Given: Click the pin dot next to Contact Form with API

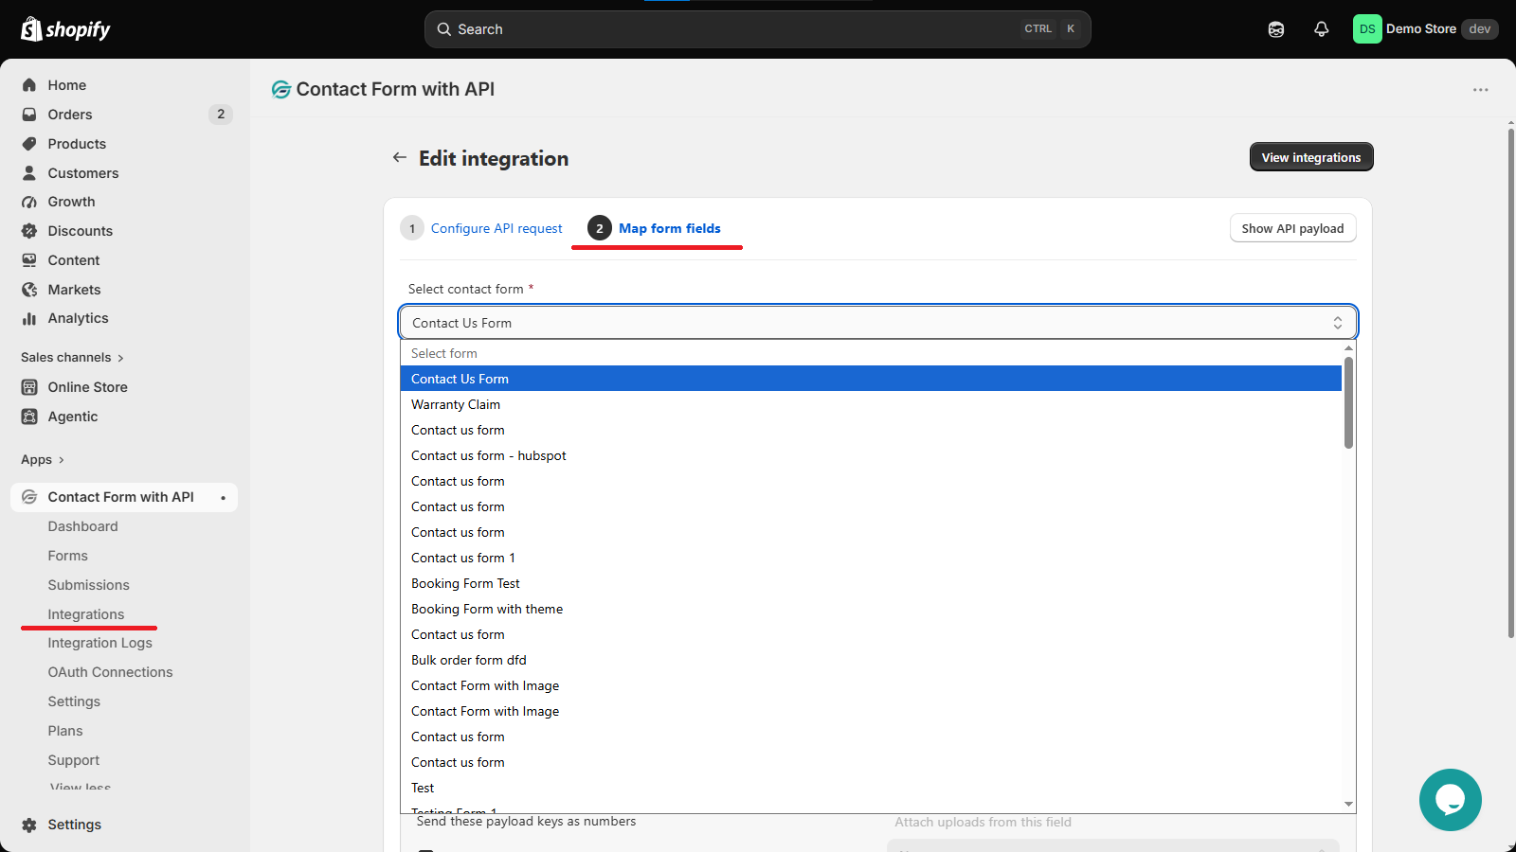Looking at the screenshot, I should (223, 498).
